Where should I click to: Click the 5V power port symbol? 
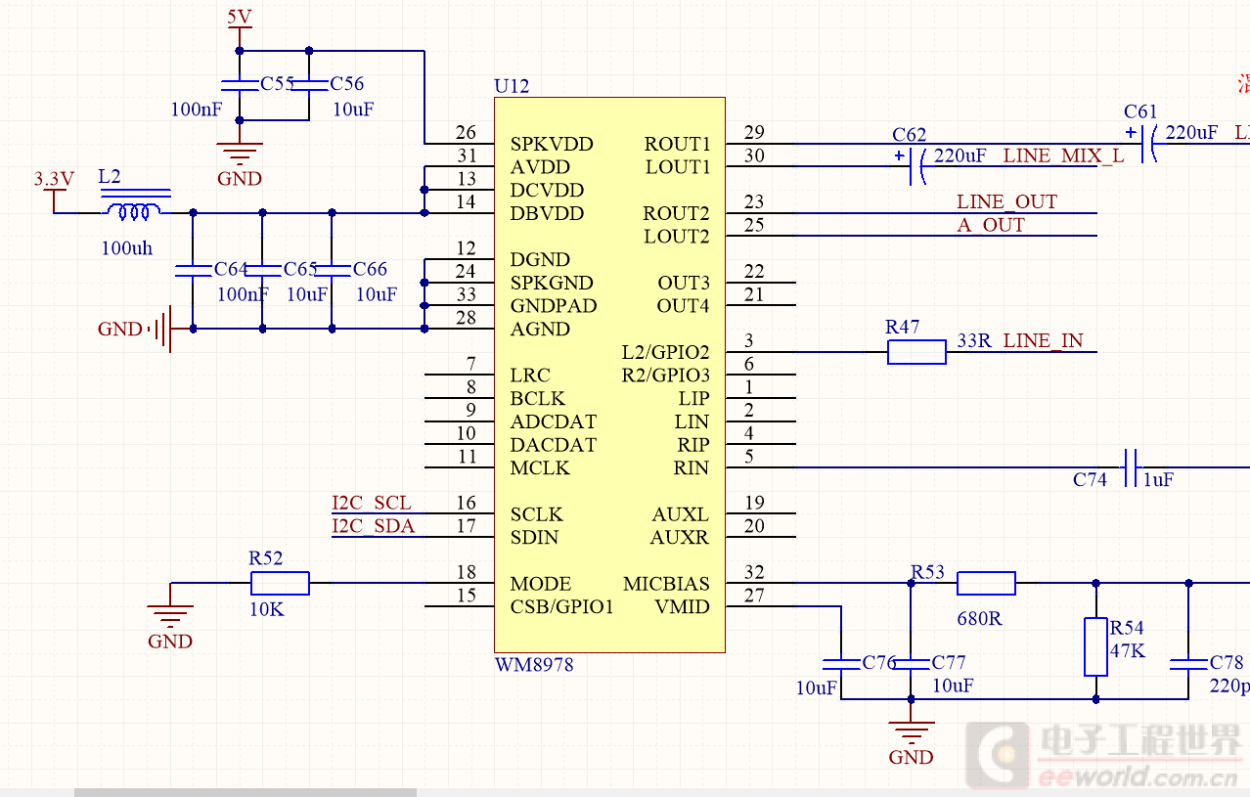240,26
